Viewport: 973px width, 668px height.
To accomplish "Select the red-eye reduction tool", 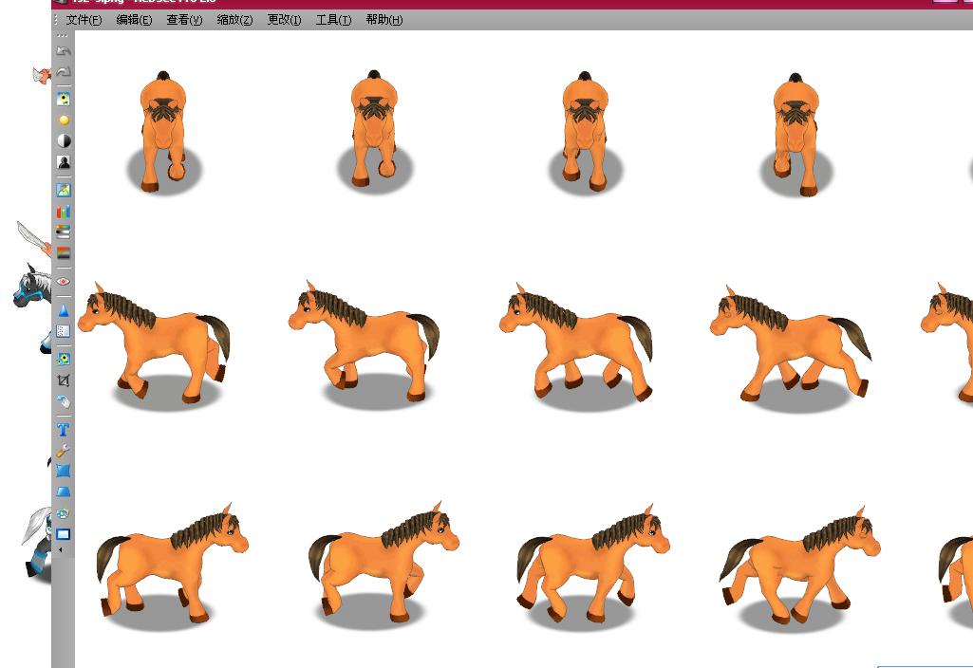I will pyautogui.click(x=64, y=282).
